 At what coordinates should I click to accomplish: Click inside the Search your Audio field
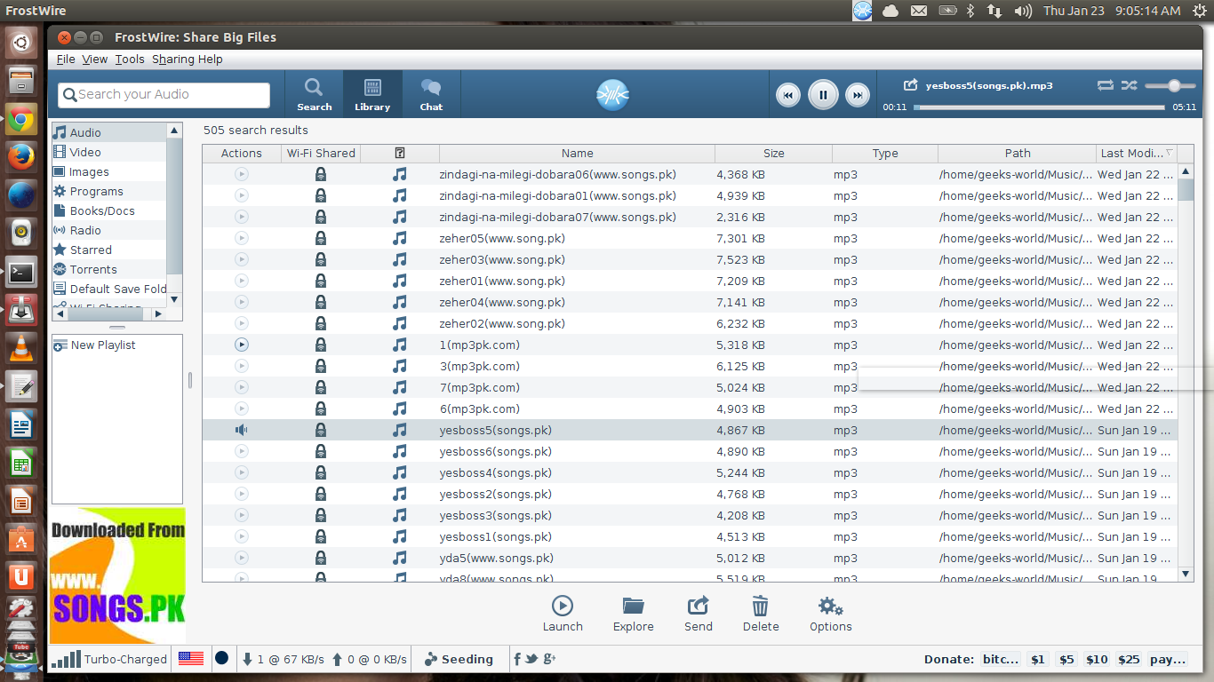163,94
